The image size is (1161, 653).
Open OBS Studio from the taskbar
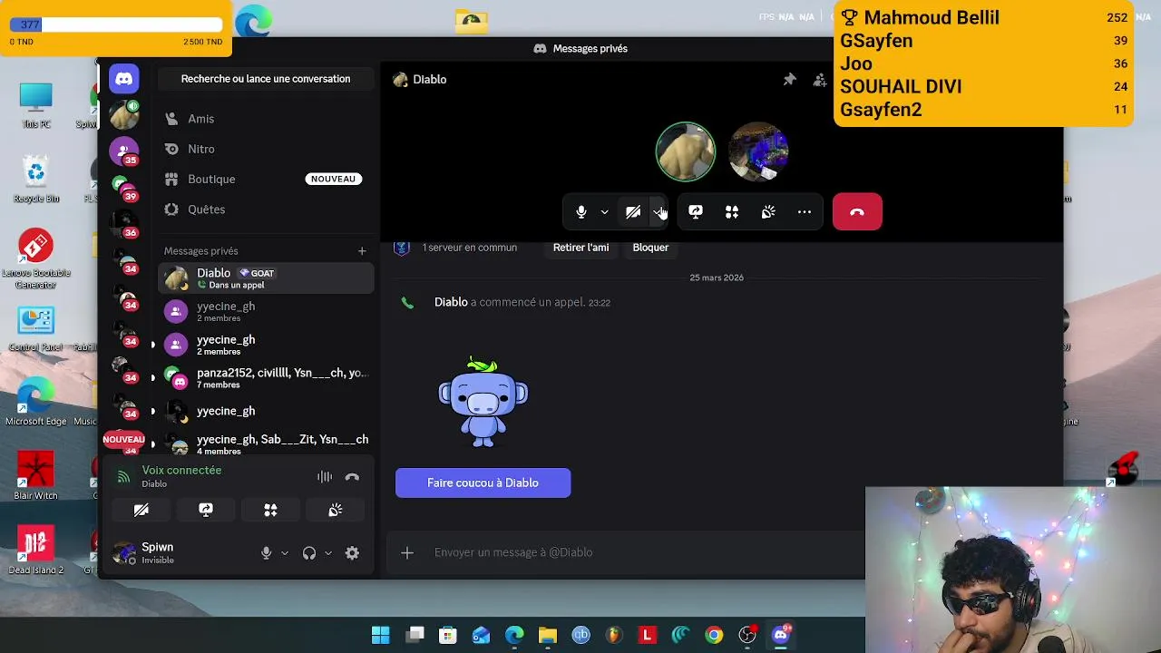[x=747, y=635]
